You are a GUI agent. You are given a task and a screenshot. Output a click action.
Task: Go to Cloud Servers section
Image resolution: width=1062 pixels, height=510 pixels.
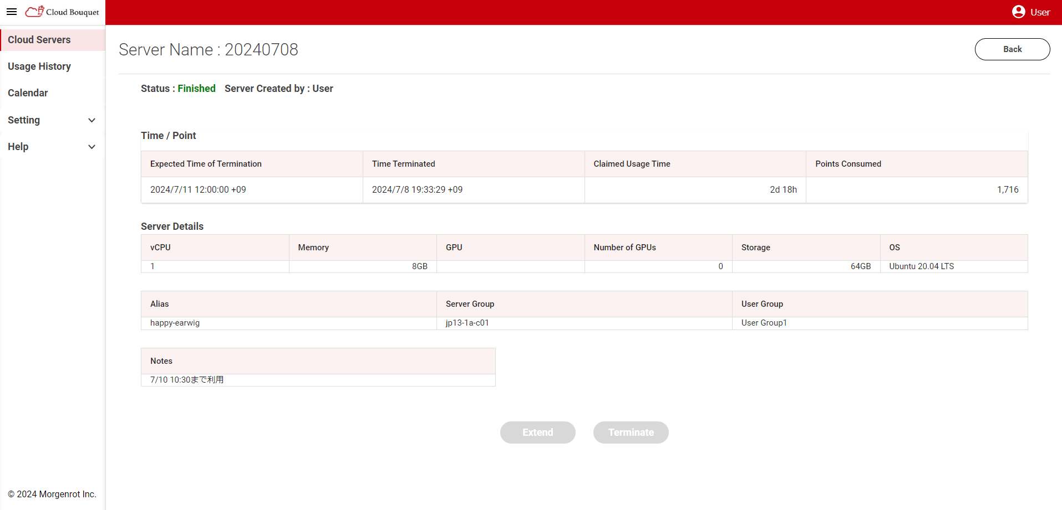[53, 40]
